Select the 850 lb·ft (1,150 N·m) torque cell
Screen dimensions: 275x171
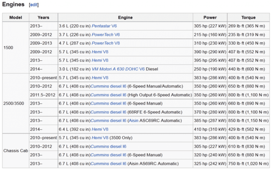(248, 121)
